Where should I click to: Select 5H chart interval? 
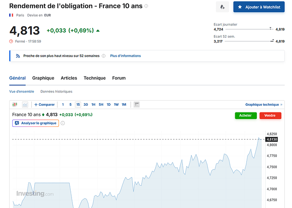coord(101,104)
